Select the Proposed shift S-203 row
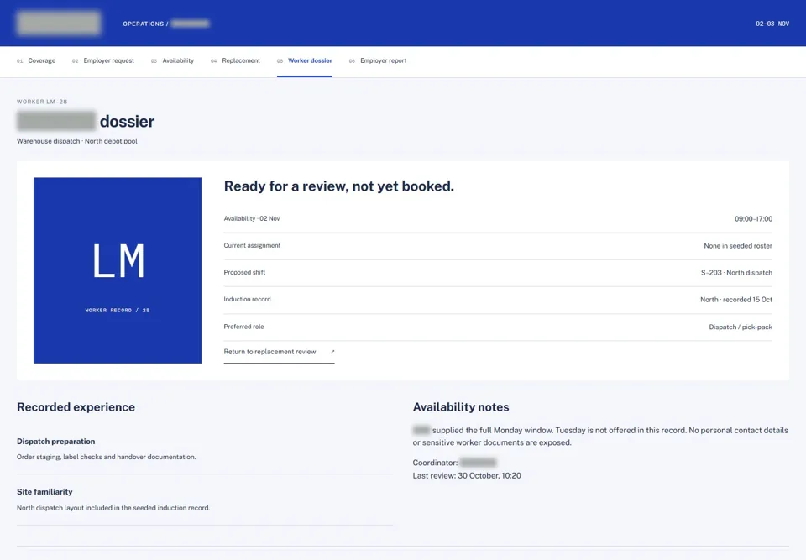The width and height of the screenshot is (806, 560). [498, 273]
